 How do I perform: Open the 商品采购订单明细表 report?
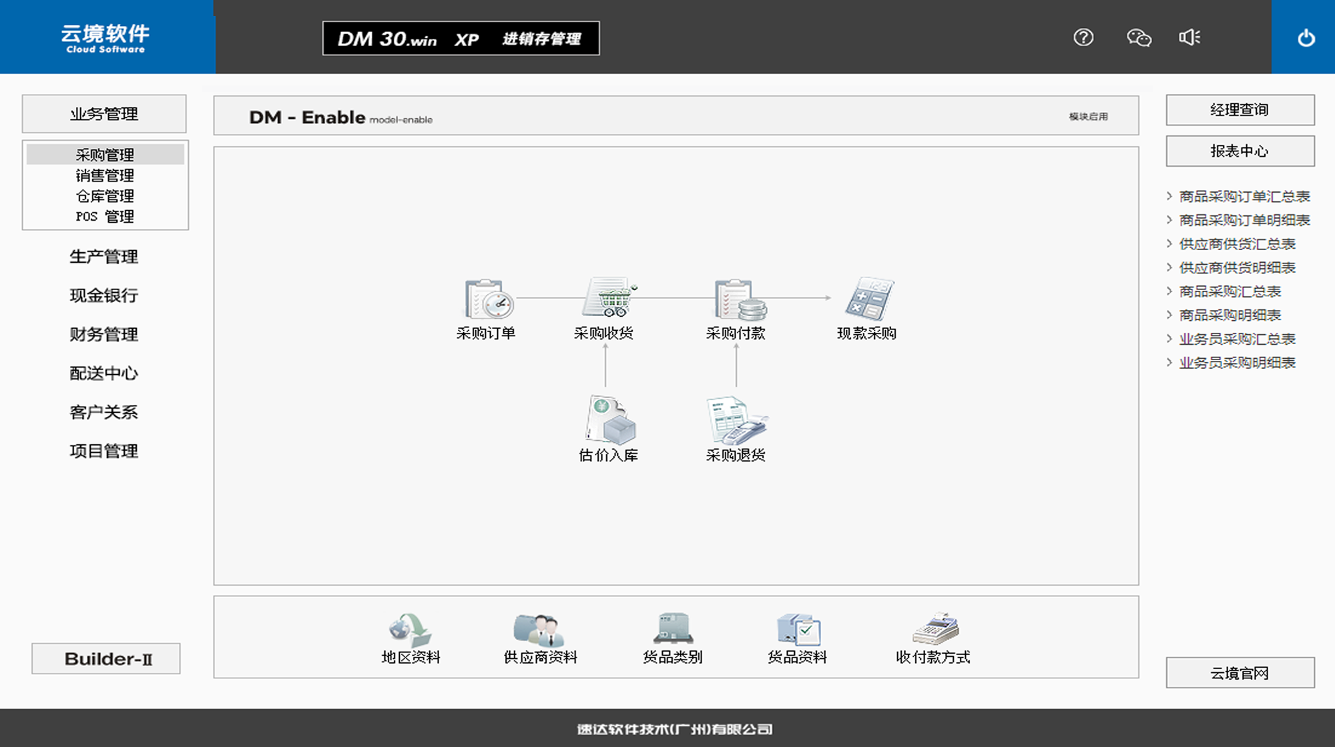(x=1244, y=220)
